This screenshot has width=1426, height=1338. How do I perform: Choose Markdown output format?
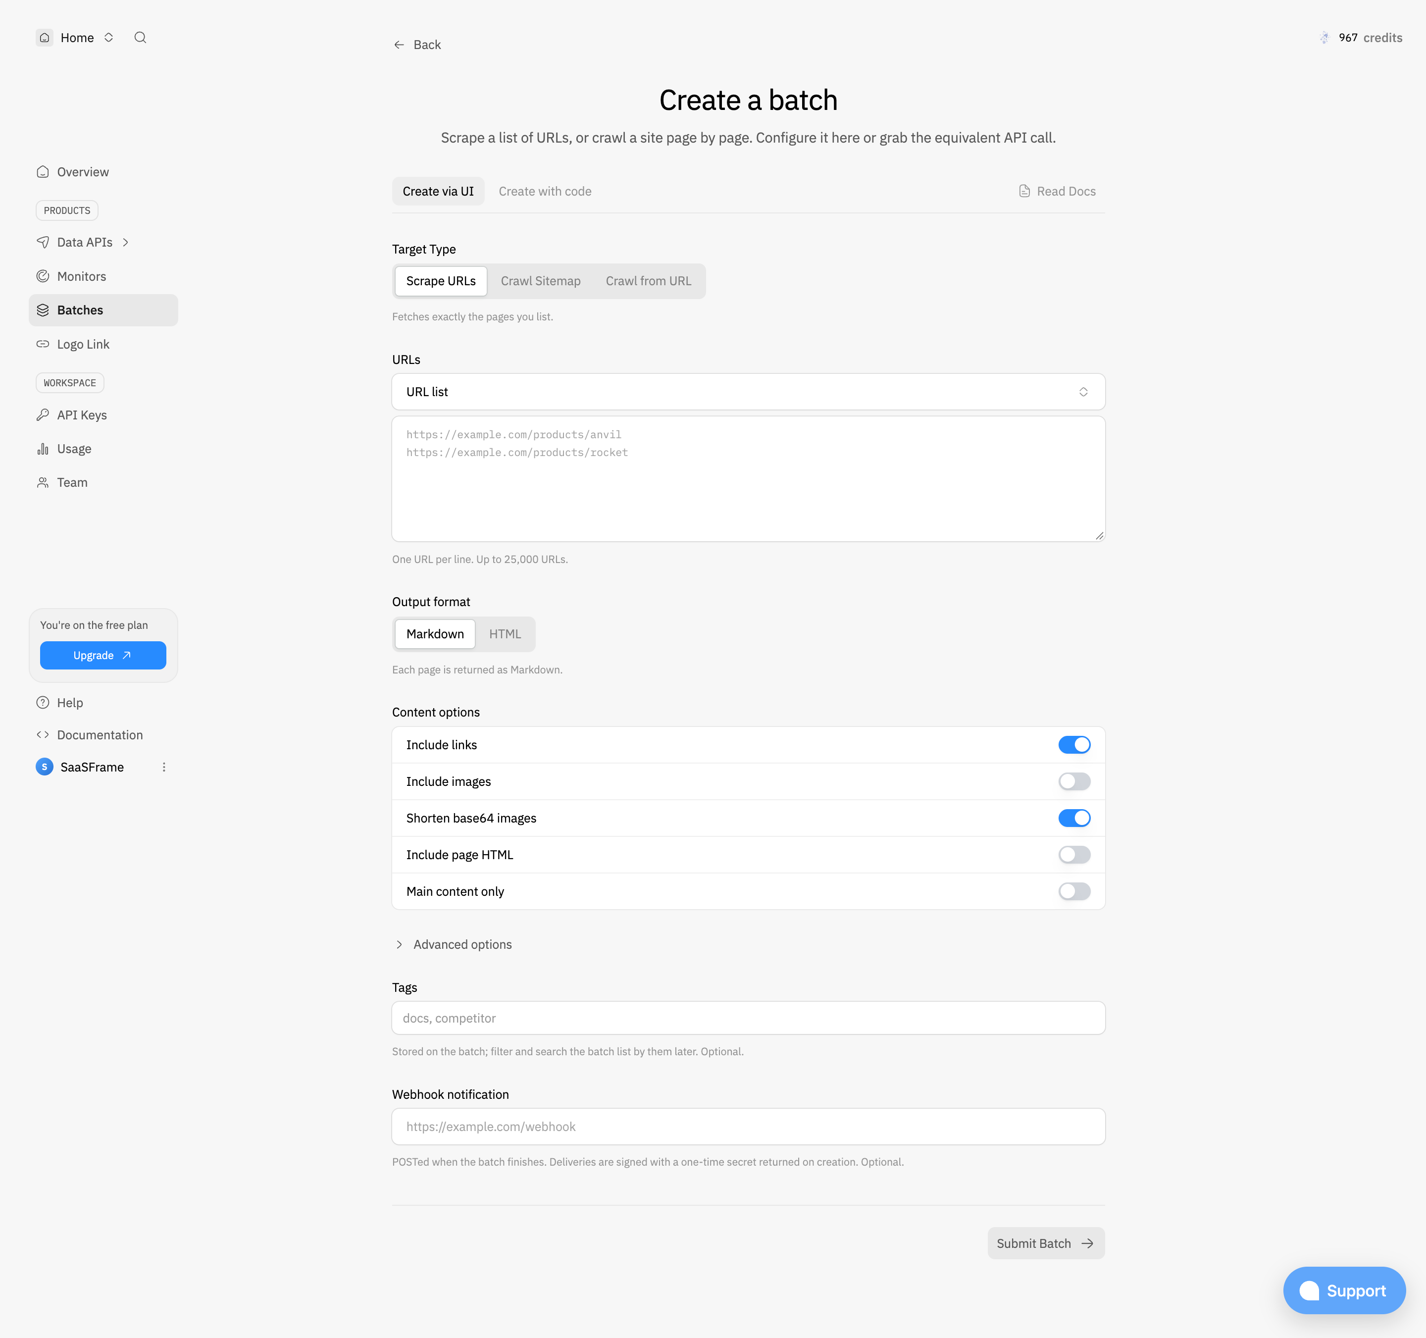click(x=435, y=634)
